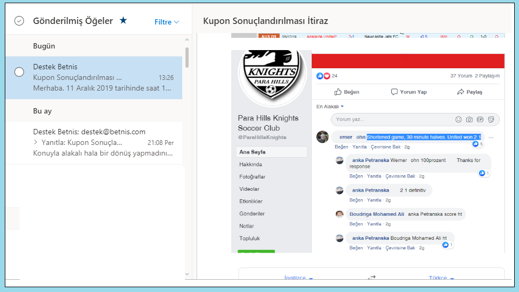Click the anka Petranska name on '2 1 definitiv' comment

coord(370,190)
